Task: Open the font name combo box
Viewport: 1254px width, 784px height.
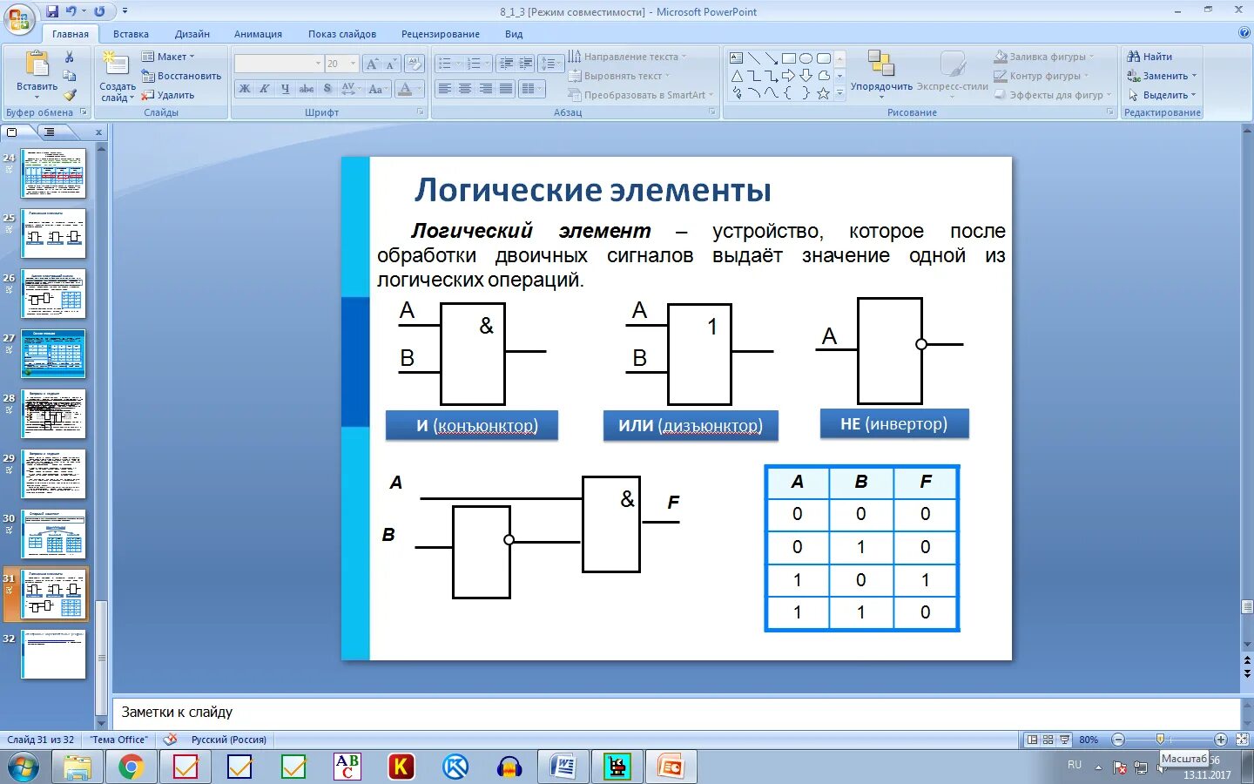Action: (279, 64)
